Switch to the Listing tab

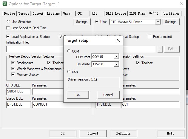click(x=53, y=13)
